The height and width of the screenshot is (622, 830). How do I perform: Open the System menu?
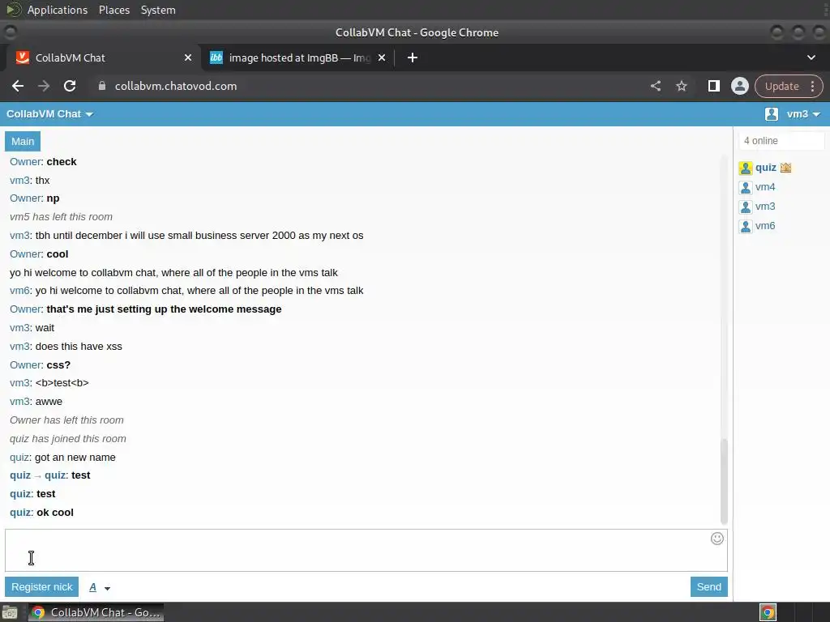pos(158,10)
